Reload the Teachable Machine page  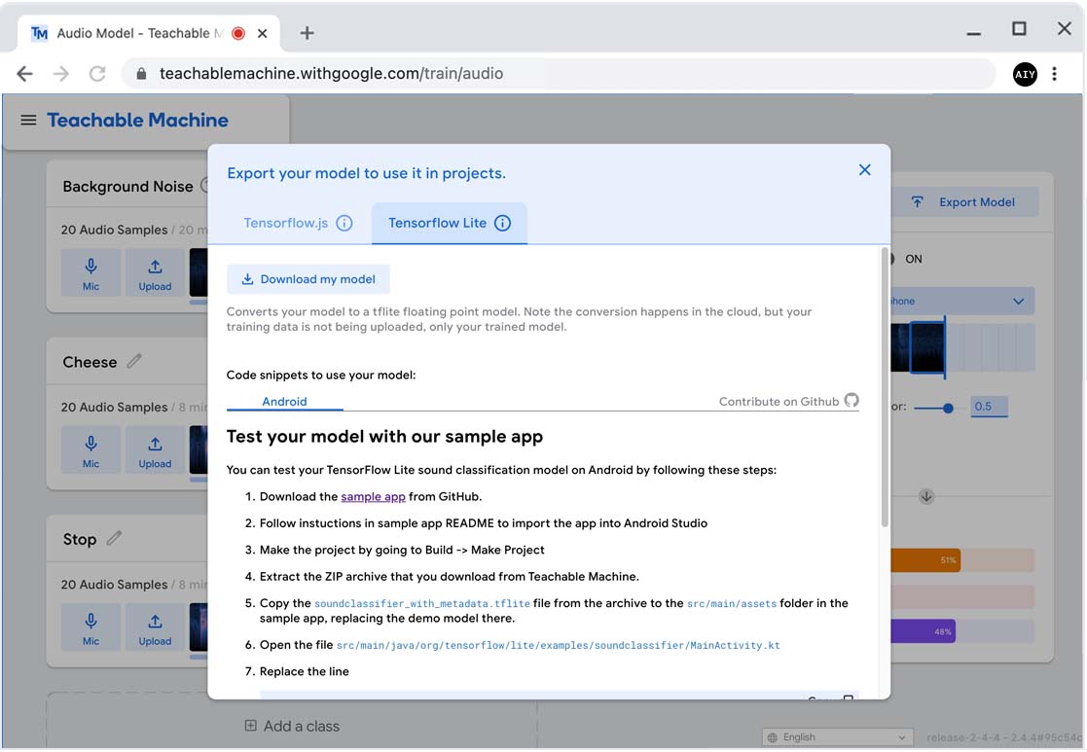click(x=97, y=74)
